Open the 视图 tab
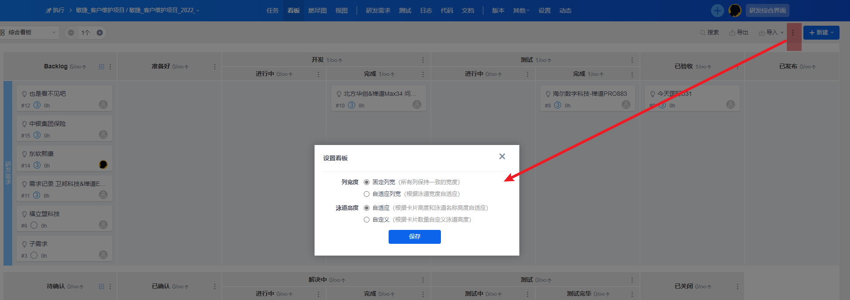This screenshot has height=300, width=850. [x=342, y=10]
